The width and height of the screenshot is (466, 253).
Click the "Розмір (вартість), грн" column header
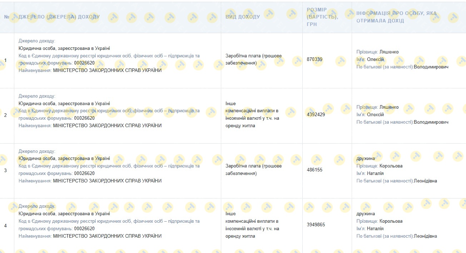click(x=322, y=17)
